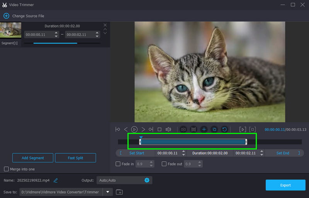
Task: Click the blue trimmed range on timeline
Action: (x=193, y=142)
